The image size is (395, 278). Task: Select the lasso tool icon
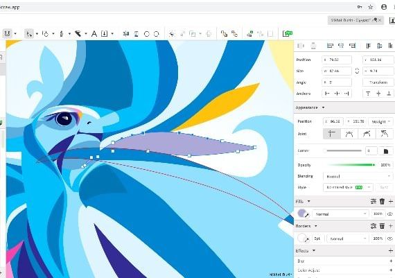point(46,33)
